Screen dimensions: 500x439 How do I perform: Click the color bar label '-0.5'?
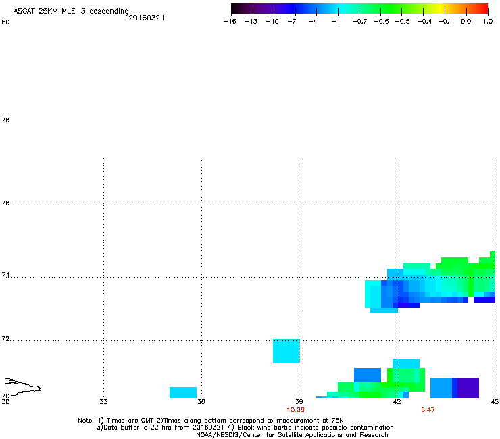point(403,22)
